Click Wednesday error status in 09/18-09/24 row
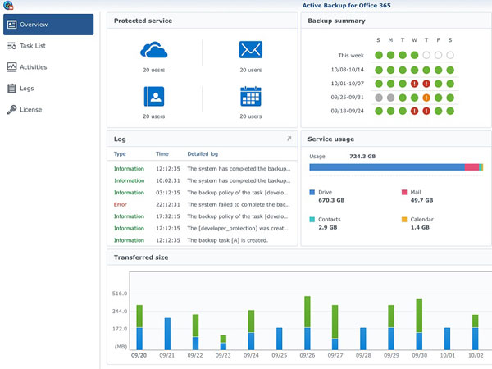The width and height of the screenshot is (492, 369). (414, 111)
